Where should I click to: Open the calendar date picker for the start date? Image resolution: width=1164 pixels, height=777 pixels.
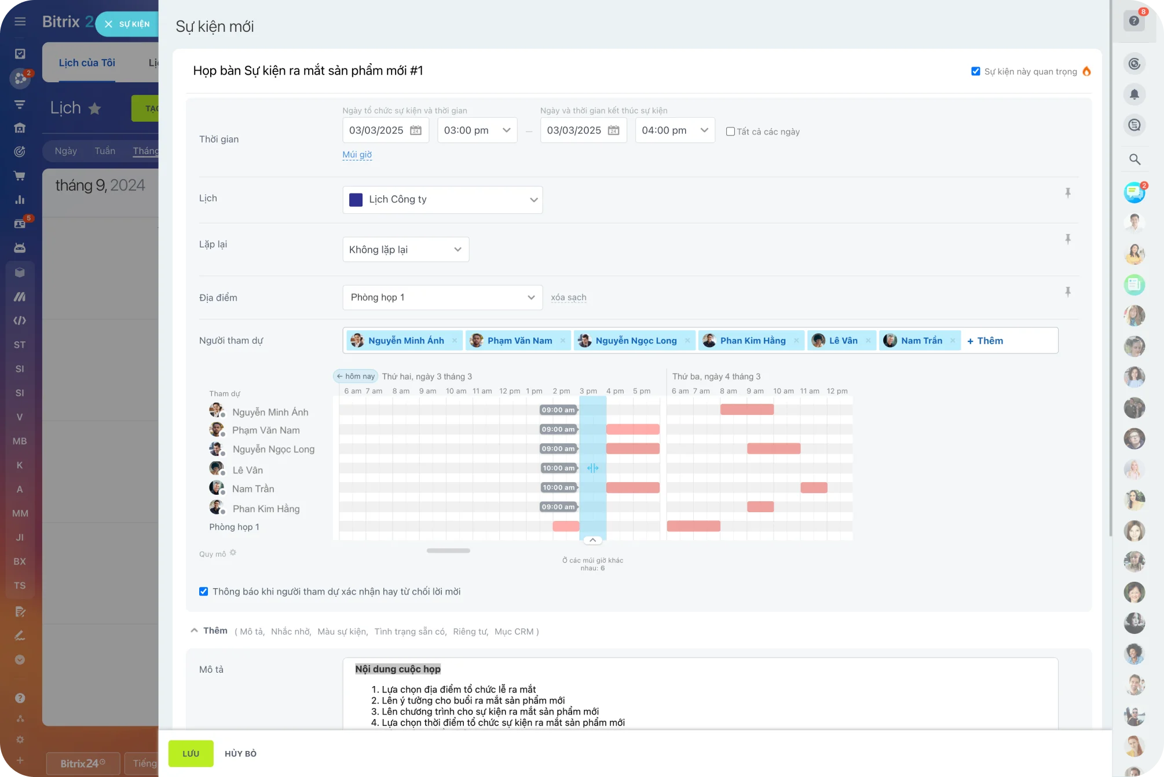click(415, 130)
